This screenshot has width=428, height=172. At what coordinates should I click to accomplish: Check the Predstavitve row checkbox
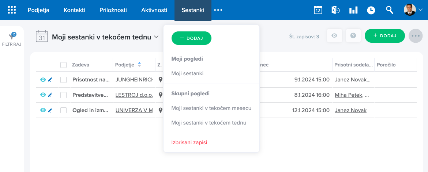pos(64,95)
